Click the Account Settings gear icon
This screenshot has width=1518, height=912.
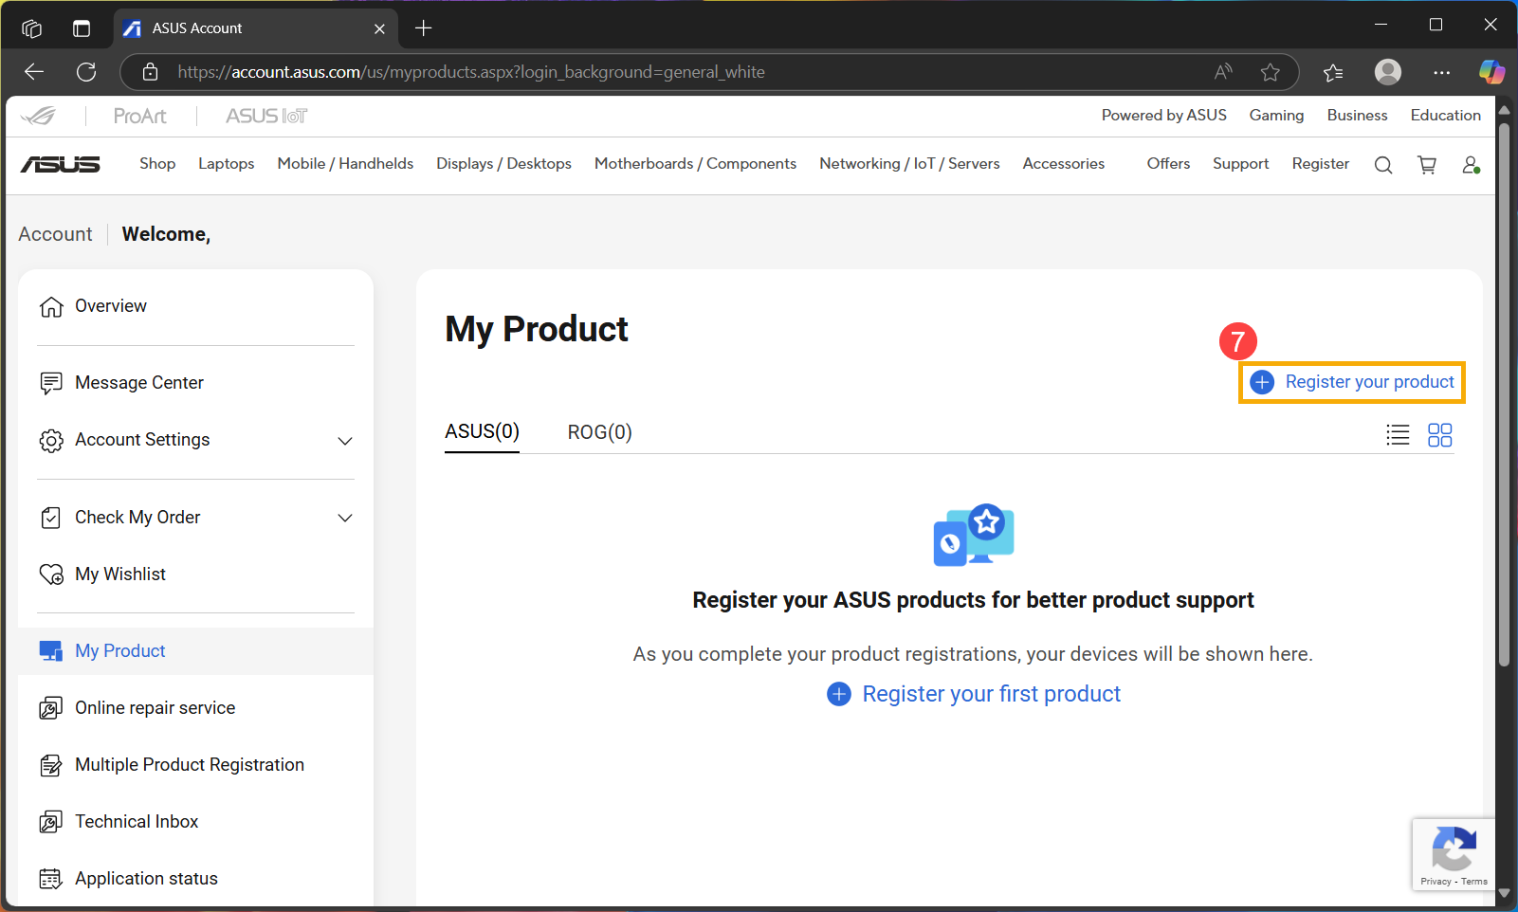click(x=51, y=441)
